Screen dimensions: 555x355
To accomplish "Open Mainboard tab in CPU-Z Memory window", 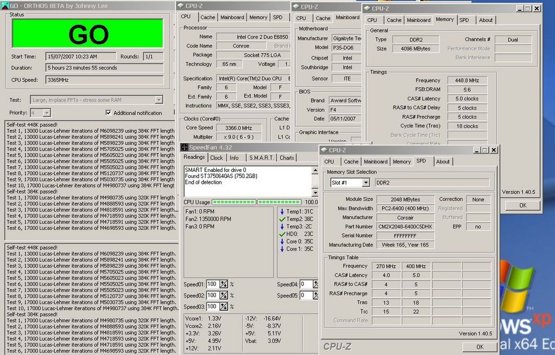I will [418, 20].
